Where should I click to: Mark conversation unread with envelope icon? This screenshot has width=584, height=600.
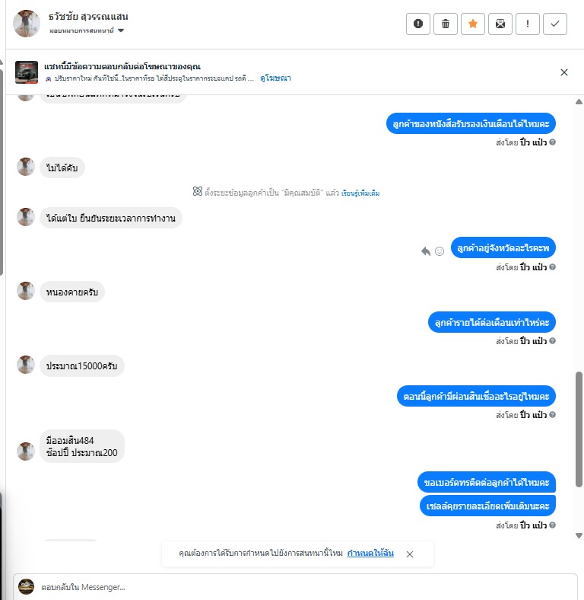500,24
